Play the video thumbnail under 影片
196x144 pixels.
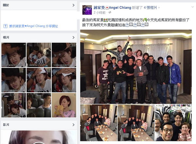[x=39, y=137]
